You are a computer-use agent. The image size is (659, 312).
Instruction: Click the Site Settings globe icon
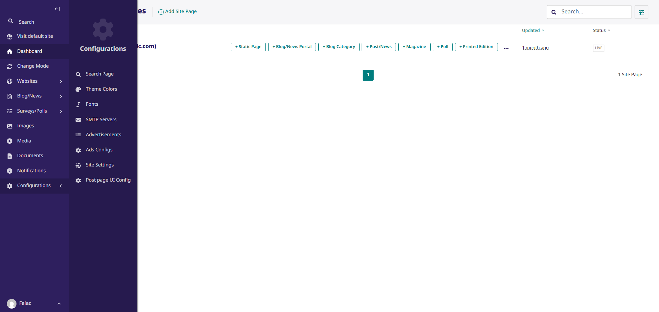coord(78,165)
